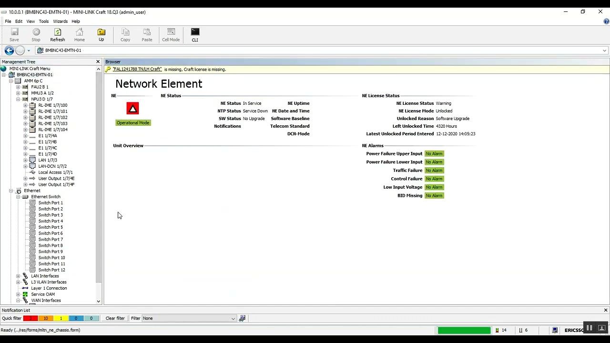
Task: Collapse the Ethernet Switch node
Action: coord(18,197)
